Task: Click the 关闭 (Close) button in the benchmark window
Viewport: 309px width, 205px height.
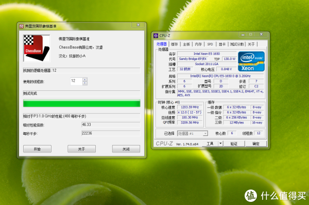Action: 126,149
